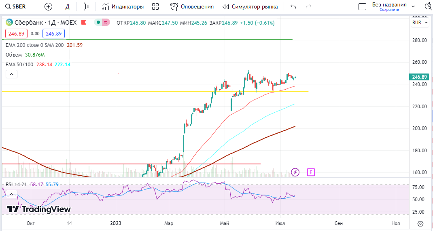Image resolution: width=433 pixels, height=231 pixels.
Task: Start the Симулятор рынка replay
Action: 250,6
